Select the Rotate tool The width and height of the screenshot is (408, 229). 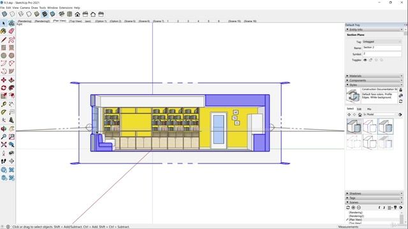[4, 88]
